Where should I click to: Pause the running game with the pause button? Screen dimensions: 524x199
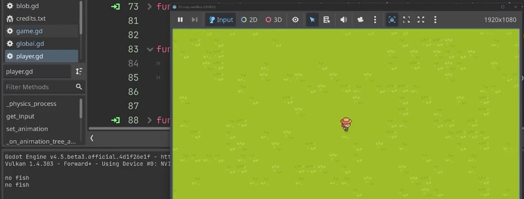pyautogui.click(x=180, y=19)
